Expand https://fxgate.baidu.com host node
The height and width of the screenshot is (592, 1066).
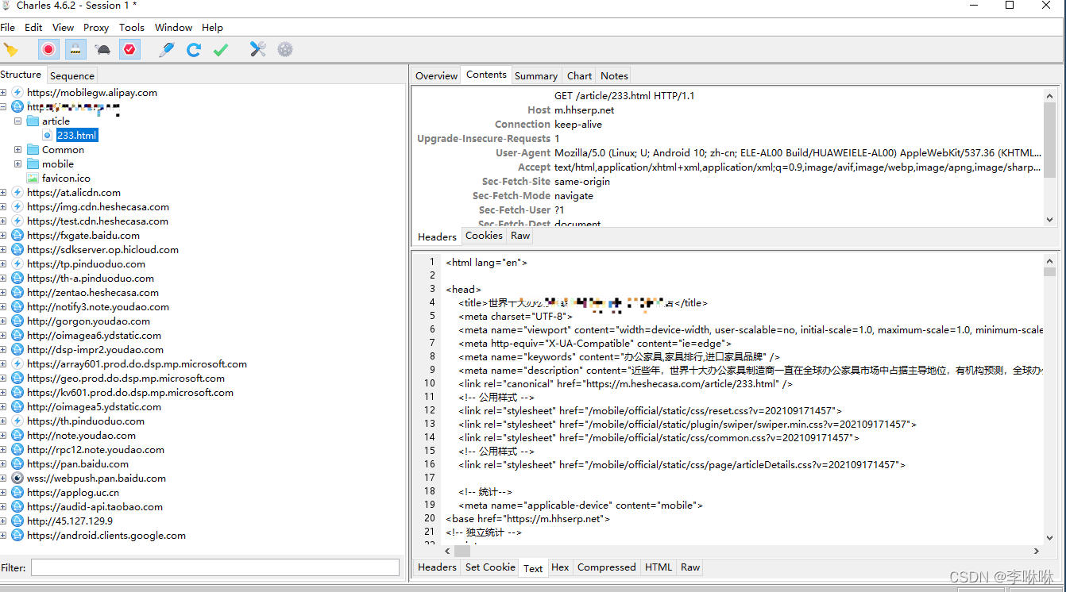(x=4, y=236)
